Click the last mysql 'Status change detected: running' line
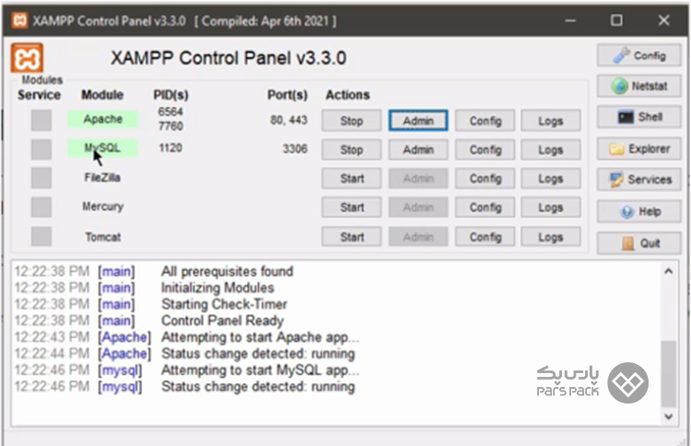This screenshot has width=691, height=446. [x=258, y=386]
